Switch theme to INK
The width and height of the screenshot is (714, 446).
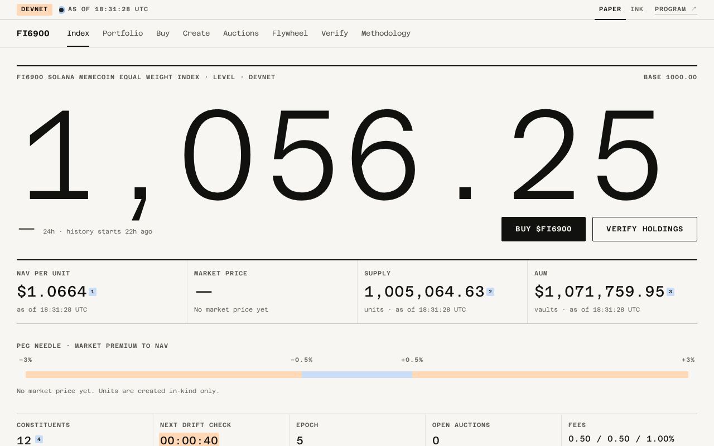[637, 9]
